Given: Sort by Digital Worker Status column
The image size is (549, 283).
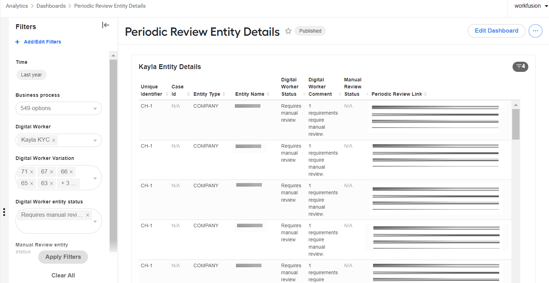Looking at the screenshot, I should pos(304,94).
